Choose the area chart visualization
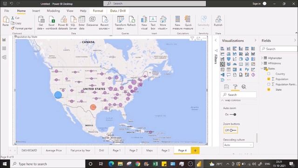The image size is (298, 168). (x=229, y=54)
